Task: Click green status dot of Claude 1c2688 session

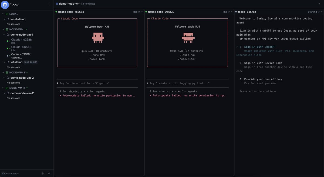Action: [x=8, y=41]
